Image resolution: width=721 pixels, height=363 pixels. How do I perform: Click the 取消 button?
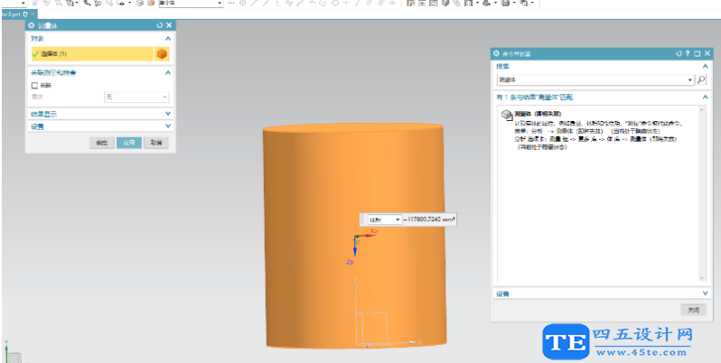(x=156, y=143)
